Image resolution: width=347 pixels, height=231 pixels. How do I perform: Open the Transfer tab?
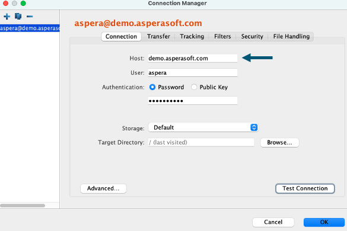tap(158, 37)
